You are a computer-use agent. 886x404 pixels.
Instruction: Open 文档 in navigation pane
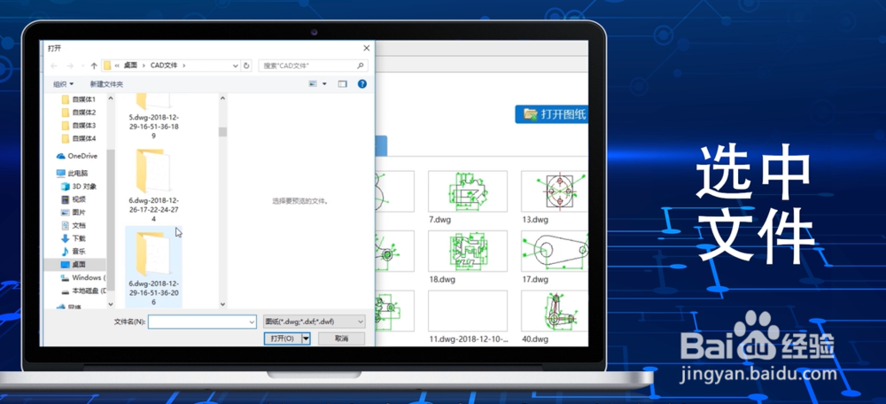(74, 225)
